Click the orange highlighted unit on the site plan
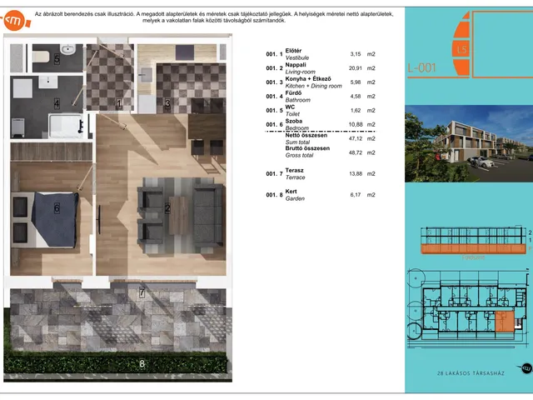The width and height of the screenshot is (533, 400). [505, 322]
